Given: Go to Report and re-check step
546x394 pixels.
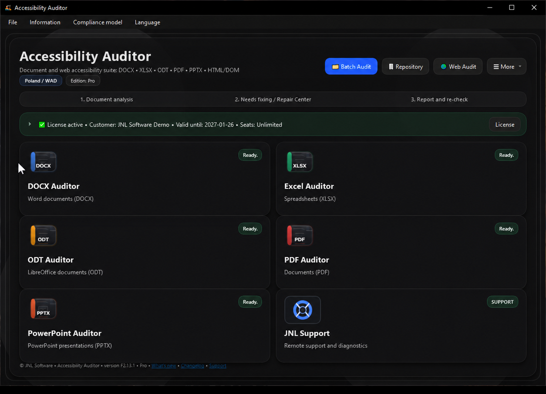Looking at the screenshot, I should pos(439,100).
